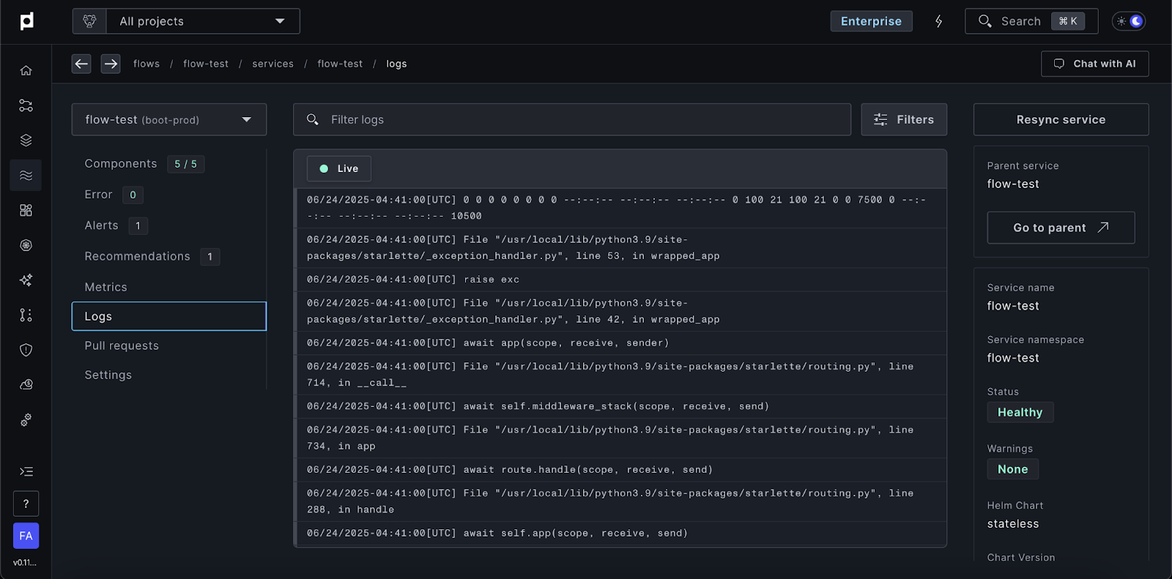Open the Kubernetes wheel icon in sidebar
The width and height of the screenshot is (1172, 579).
[26, 245]
